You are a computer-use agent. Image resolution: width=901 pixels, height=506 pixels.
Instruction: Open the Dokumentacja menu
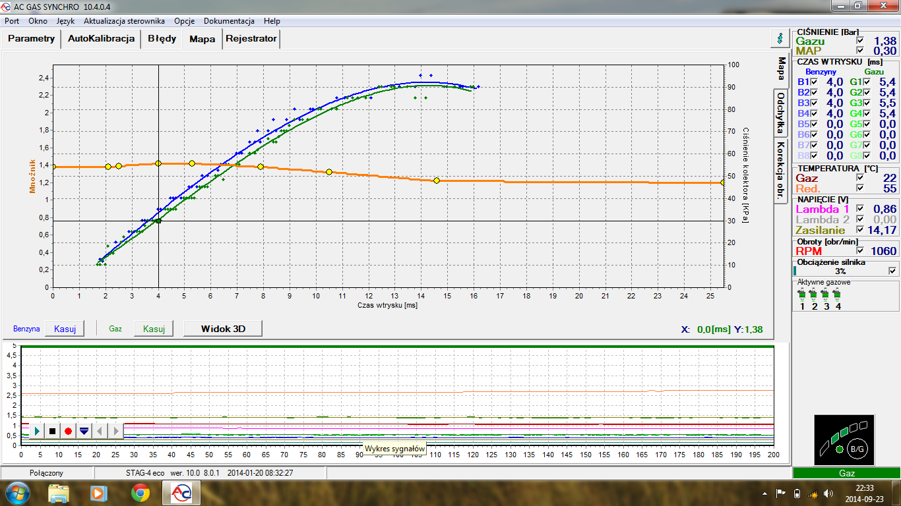pos(229,21)
